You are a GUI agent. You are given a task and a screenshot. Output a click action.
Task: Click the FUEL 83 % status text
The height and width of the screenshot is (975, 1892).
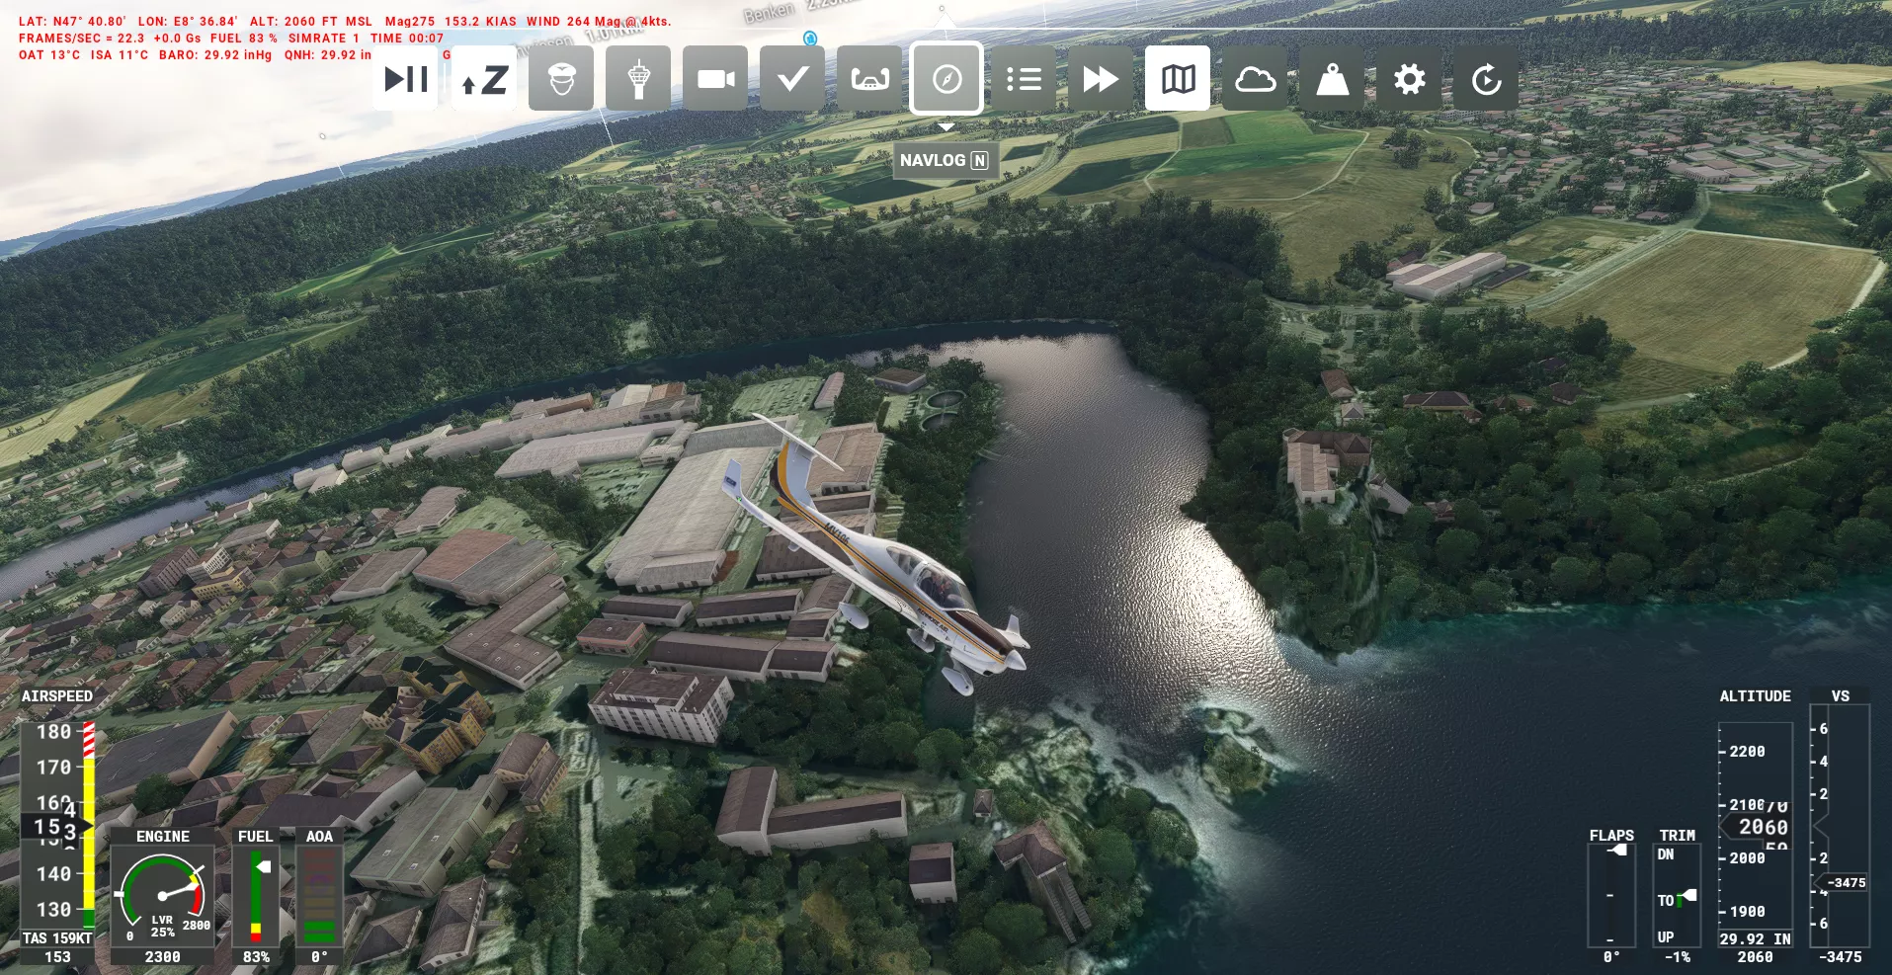coord(244,39)
